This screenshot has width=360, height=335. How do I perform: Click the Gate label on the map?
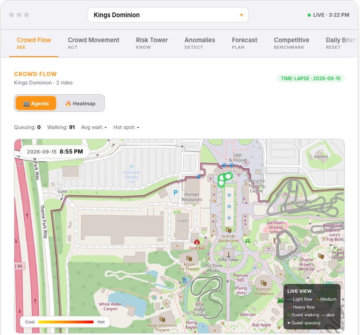pos(63,191)
